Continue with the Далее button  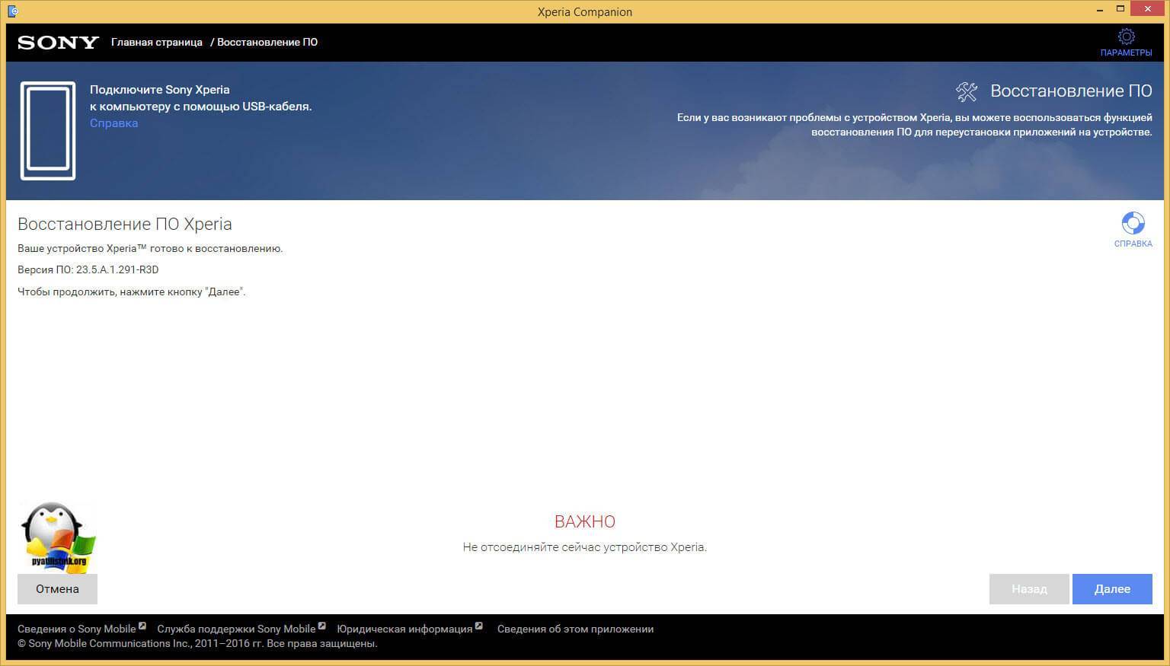[x=1112, y=589]
